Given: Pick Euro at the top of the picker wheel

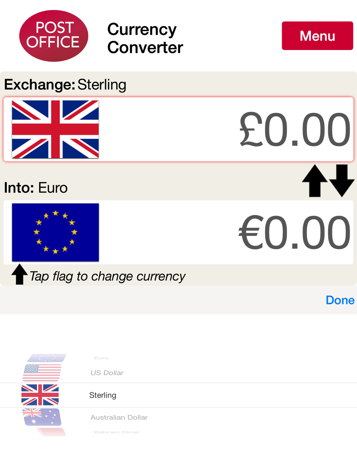Looking at the screenshot, I should [101, 358].
